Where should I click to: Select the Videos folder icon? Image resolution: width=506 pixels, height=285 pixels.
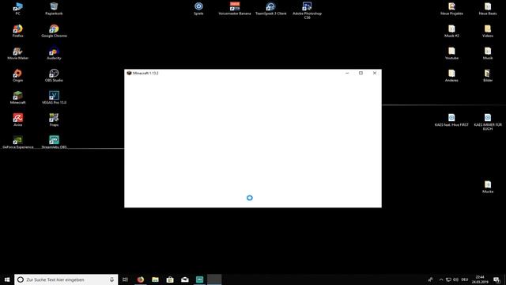tap(488, 31)
